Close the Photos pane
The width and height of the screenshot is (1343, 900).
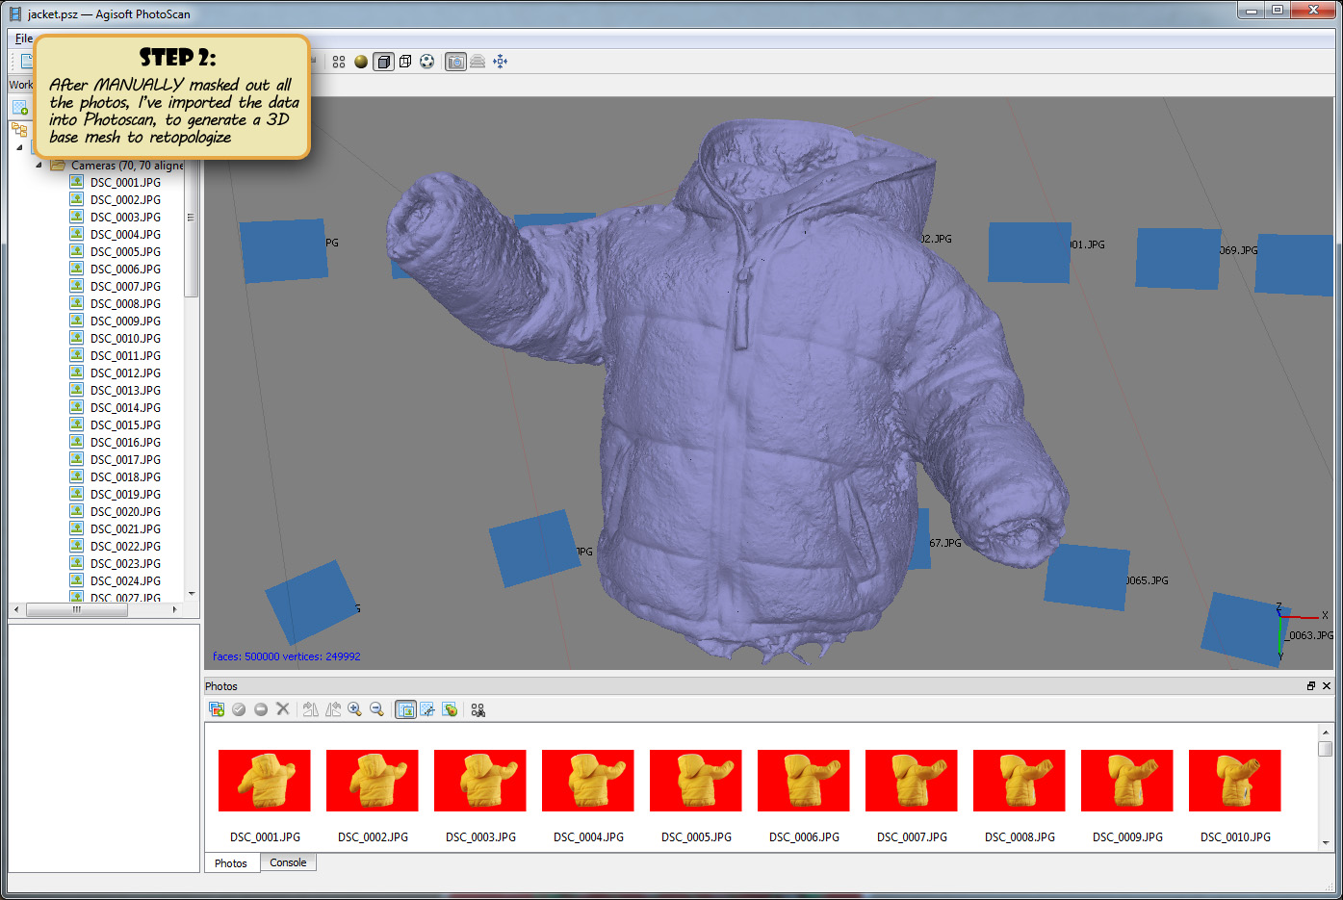[1327, 686]
